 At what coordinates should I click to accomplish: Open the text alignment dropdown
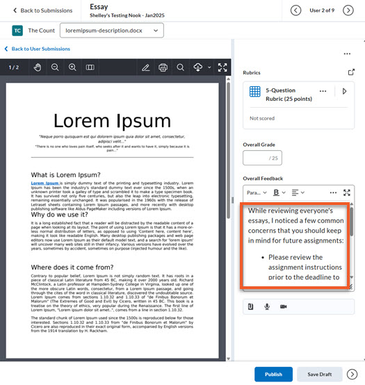(x=298, y=192)
